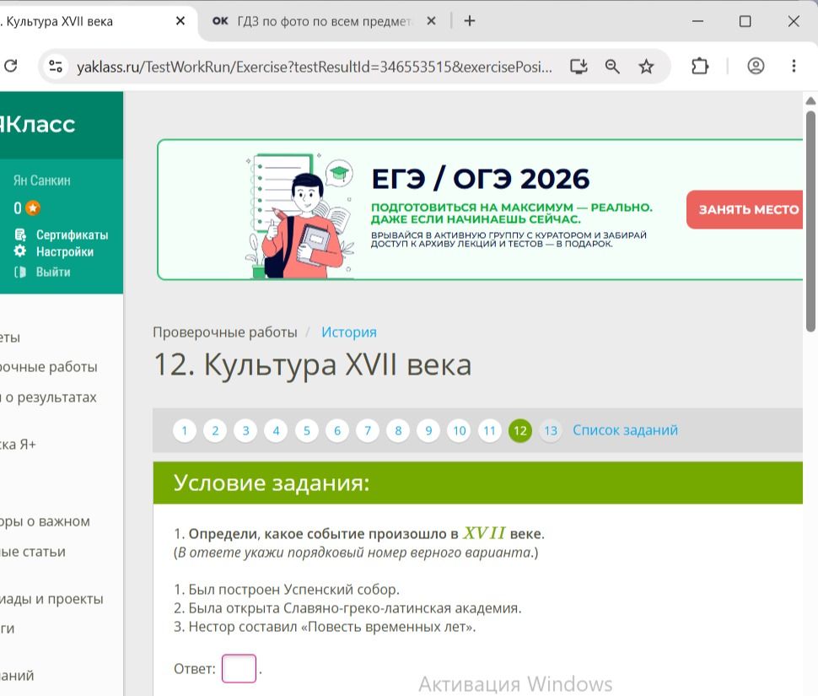This screenshot has width=818, height=696.
Task: Close the Культура XVII века tab
Action: 180,21
